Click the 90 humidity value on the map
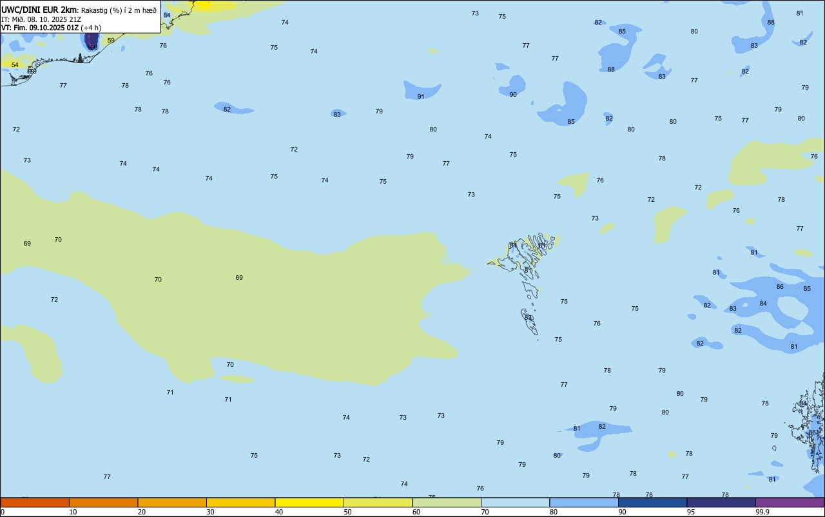Image resolution: width=825 pixels, height=517 pixels. [x=513, y=95]
